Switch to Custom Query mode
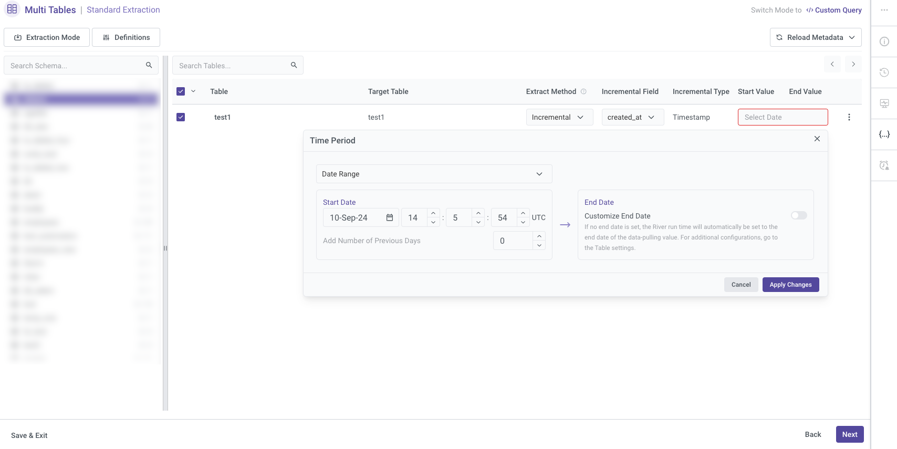897x449 pixels. pyautogui.click(x=834, y=10)
